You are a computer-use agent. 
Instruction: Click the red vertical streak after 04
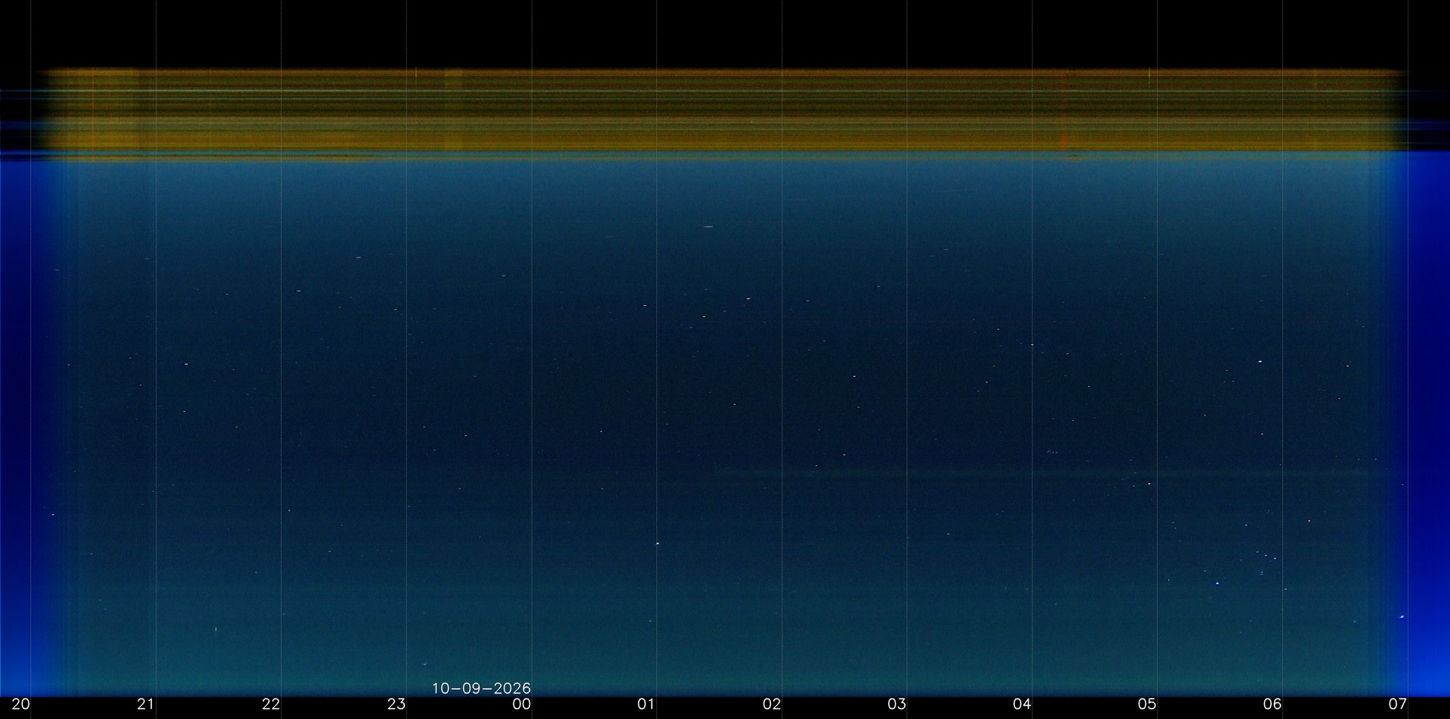1063,112
